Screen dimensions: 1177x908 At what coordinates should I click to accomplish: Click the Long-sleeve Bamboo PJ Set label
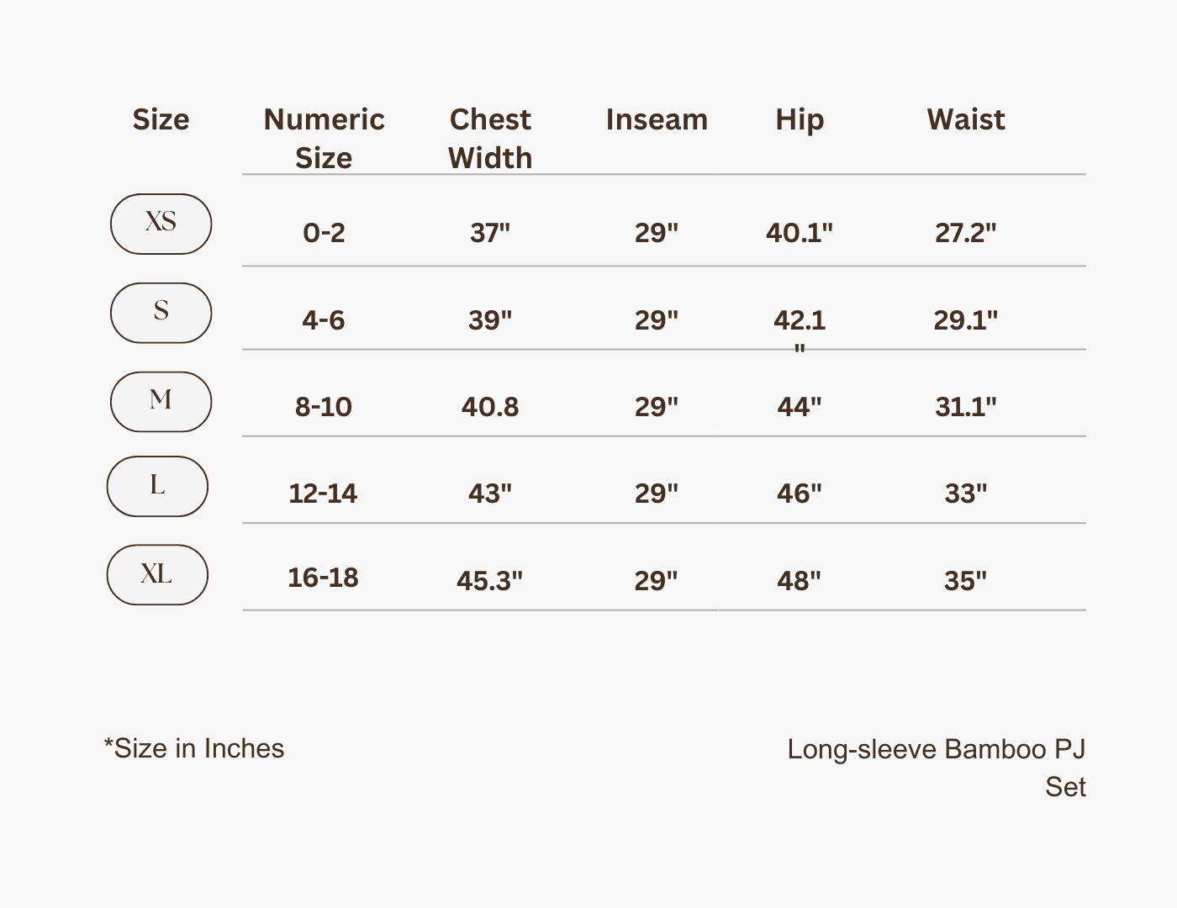tap(937, 768)
